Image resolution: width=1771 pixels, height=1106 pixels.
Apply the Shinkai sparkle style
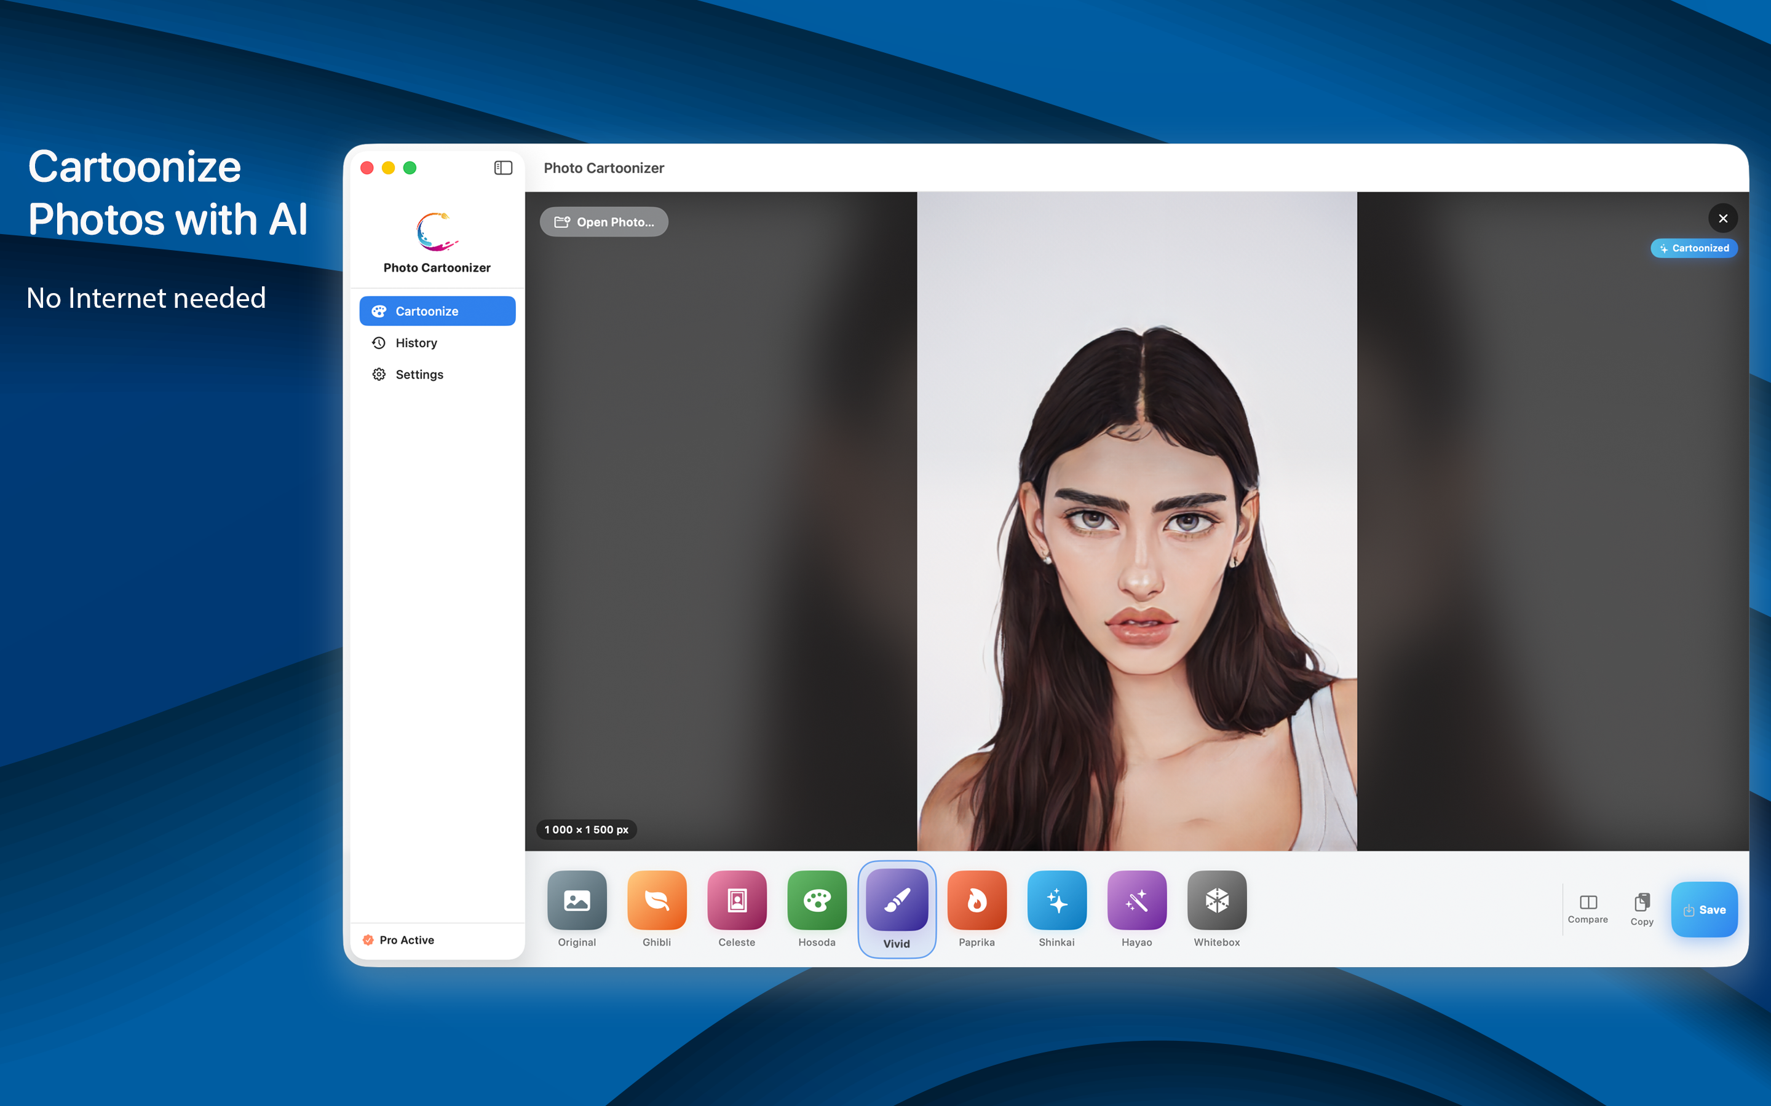tap(1056, 909)
